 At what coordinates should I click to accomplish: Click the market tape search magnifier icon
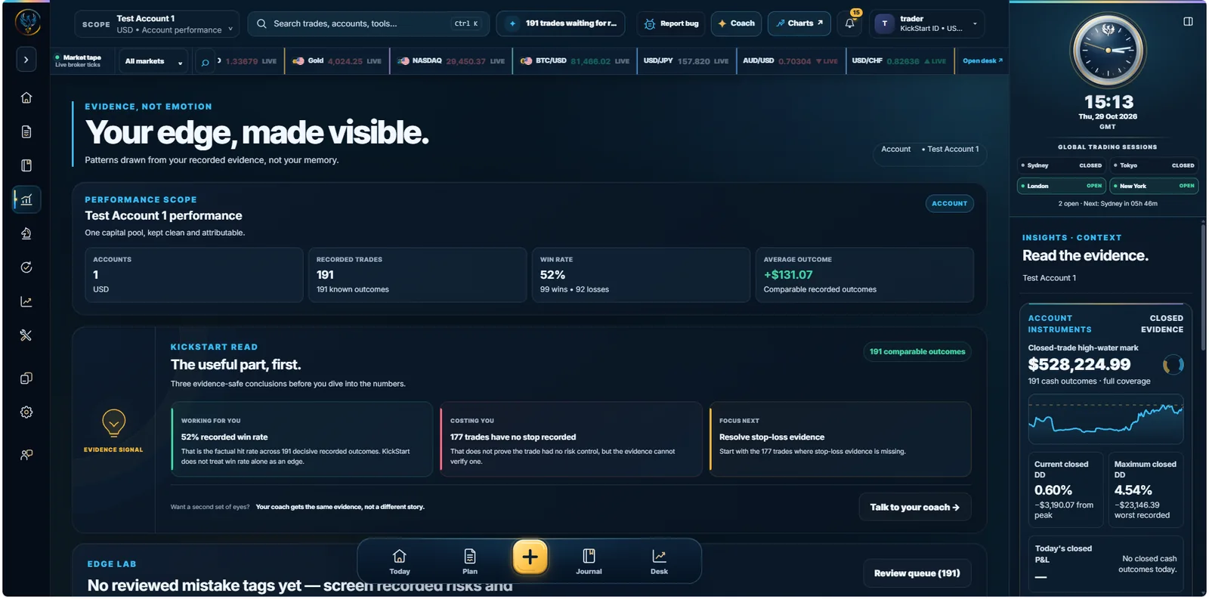pos(205,62)
